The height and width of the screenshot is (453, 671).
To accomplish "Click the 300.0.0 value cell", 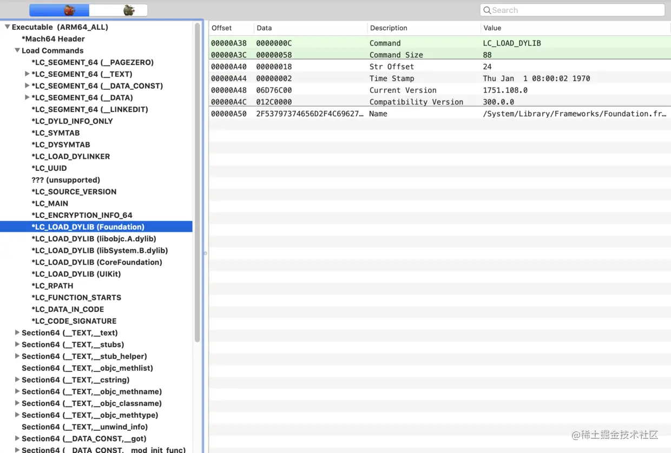I will (498, 102).
